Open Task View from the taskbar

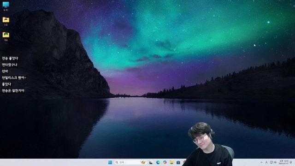[x=151, y=162]
